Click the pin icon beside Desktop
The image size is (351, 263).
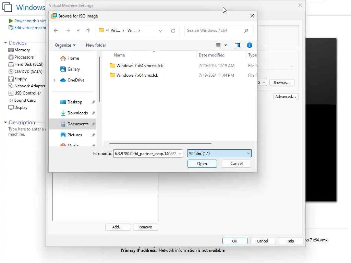tap(93, 102)
